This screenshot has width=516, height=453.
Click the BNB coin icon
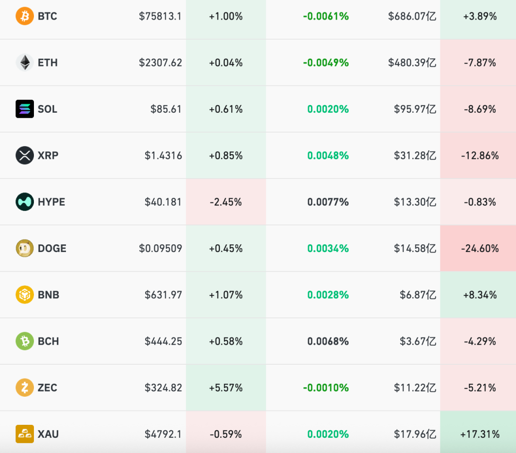pyautogui.click(x=24, y=295)
